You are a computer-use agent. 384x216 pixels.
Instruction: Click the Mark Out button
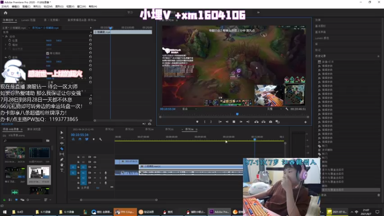point(211,122)
